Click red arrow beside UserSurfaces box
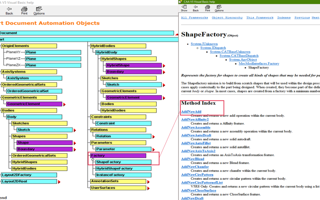This screenshot has height=200, width=320. click(x=148, y=188)
